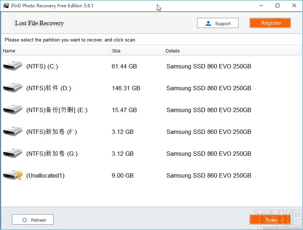Click the 9.00 GB size value

[123, 175]
